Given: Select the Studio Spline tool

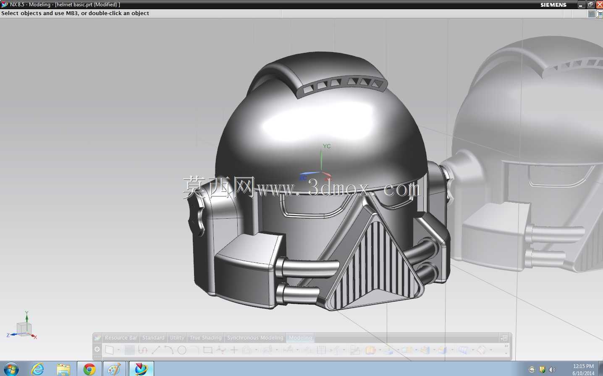Looking at the screenshot, I should coord(221,350).
